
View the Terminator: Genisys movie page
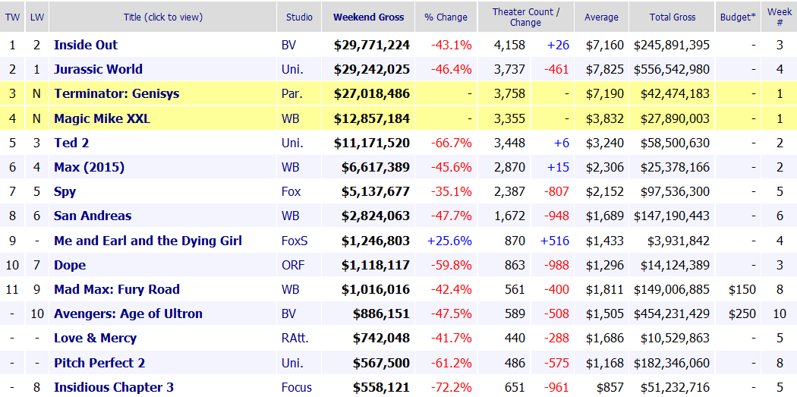[x=116, y=93]
